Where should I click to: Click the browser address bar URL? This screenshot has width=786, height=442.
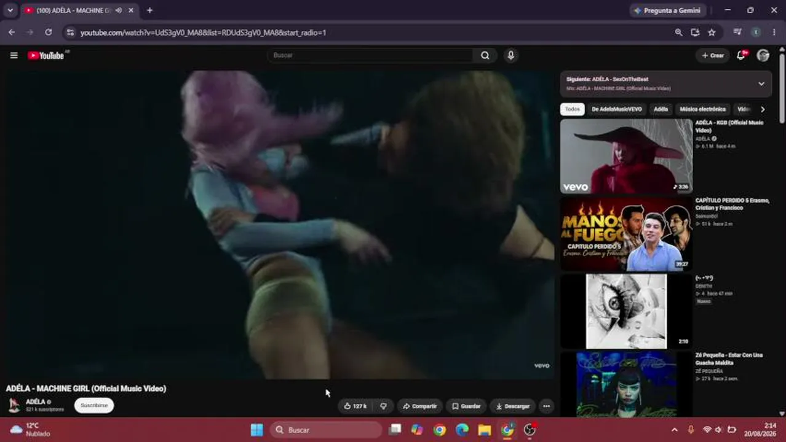pyautogui.click(x=203, y=33)
